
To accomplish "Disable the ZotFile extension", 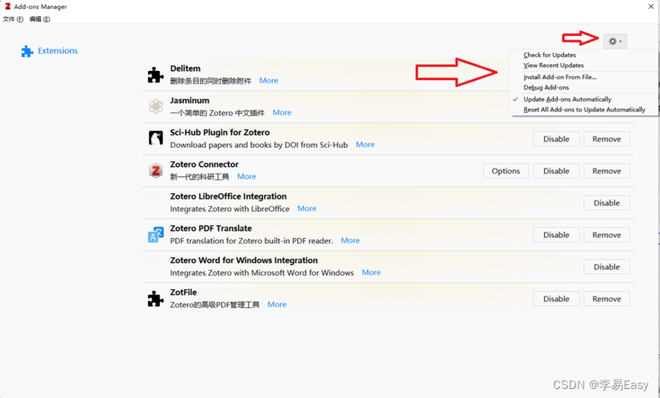I will tap(556, 299).
